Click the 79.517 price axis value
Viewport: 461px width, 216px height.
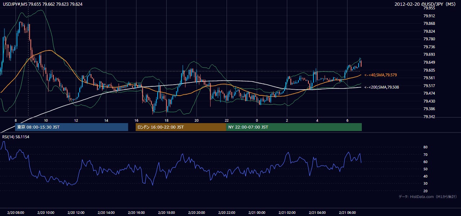(429, 86)
